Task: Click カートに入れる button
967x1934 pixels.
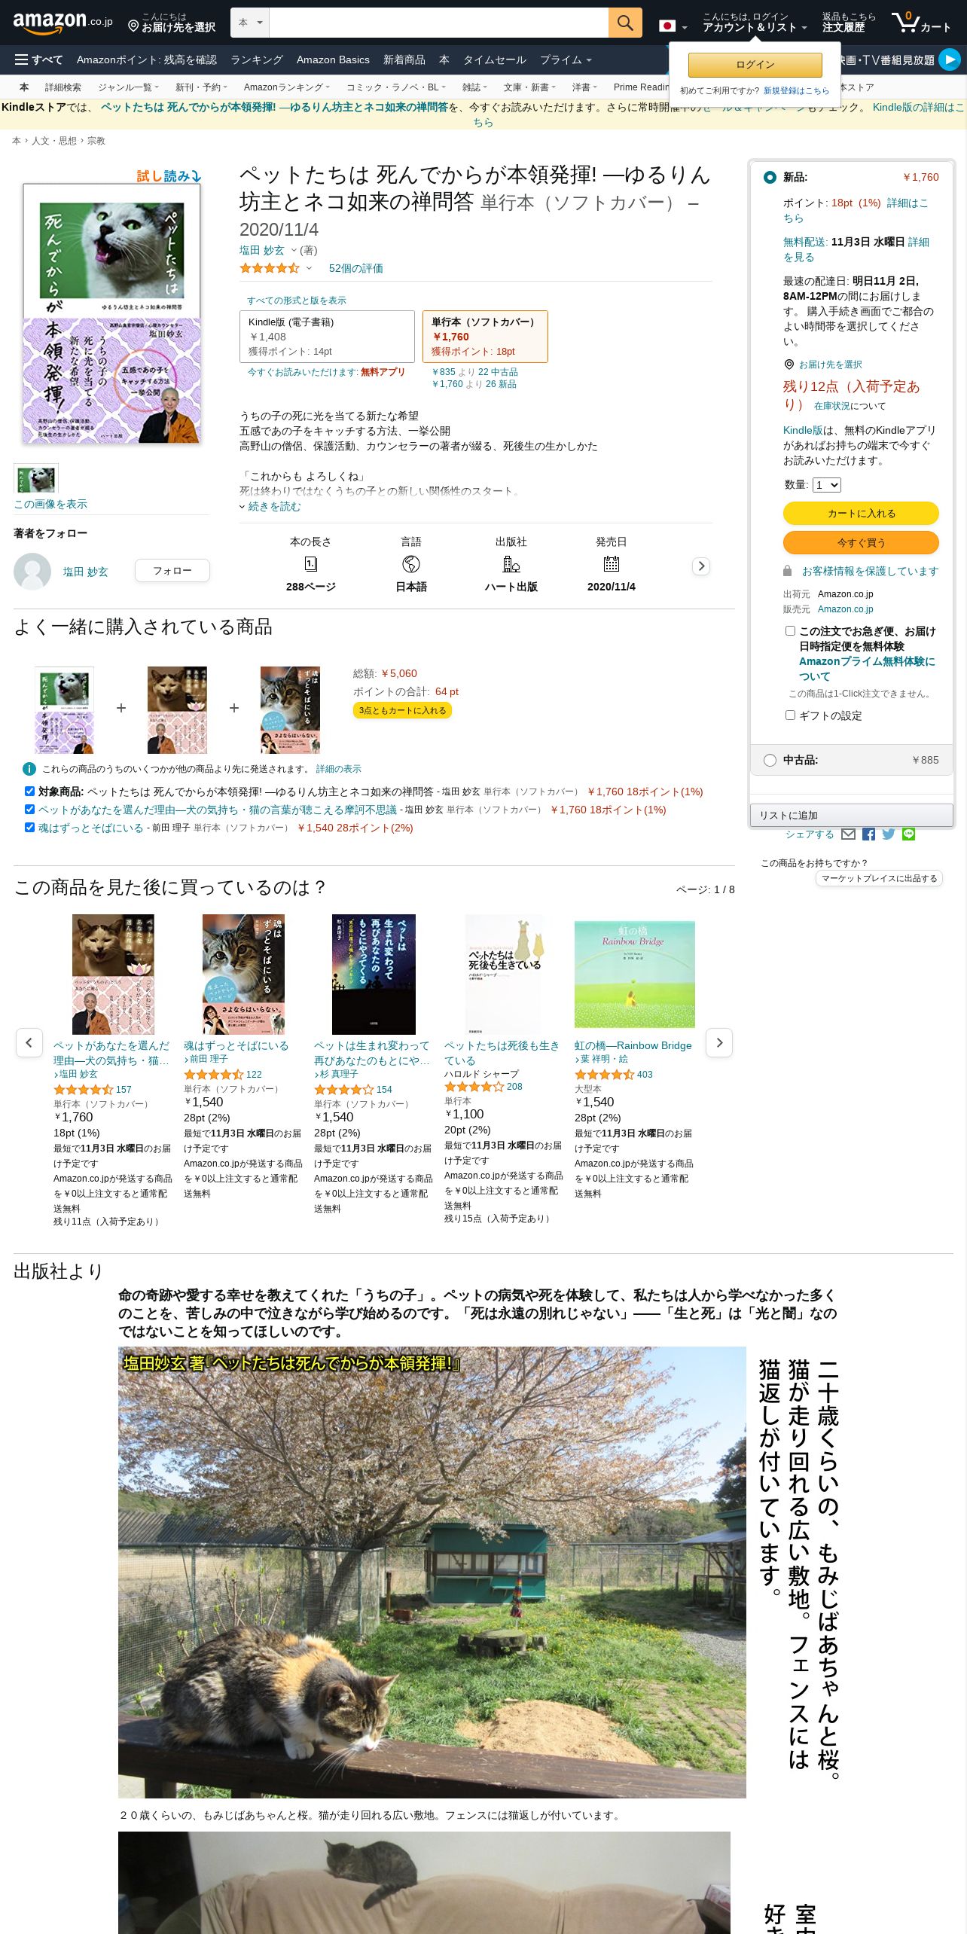Action: pos(861,513)
